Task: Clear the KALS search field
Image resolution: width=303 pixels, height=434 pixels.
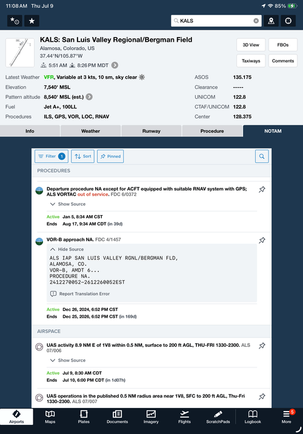Action: pyautogui.click(x=256, y=21)
